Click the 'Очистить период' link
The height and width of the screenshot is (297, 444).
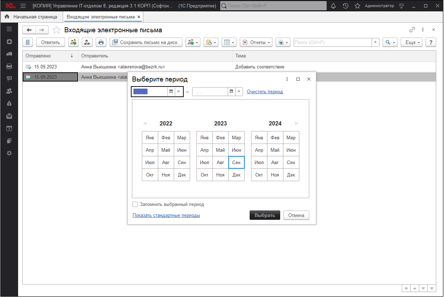pos(265,91)
